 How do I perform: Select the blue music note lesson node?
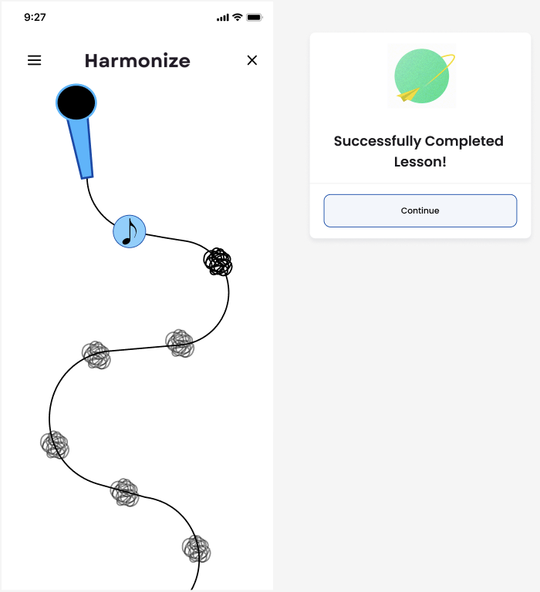(130, 231)
